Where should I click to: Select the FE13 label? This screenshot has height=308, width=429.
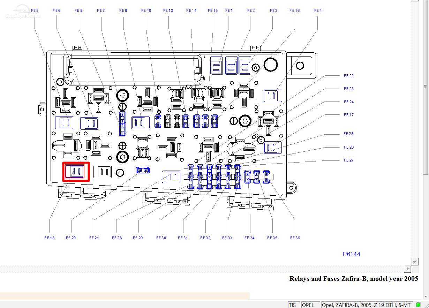pyautogui.click(x=168, y=10)
